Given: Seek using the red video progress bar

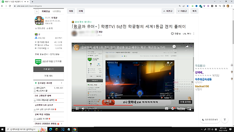Looking at the screenshot, I should click(x=133, y=105).
